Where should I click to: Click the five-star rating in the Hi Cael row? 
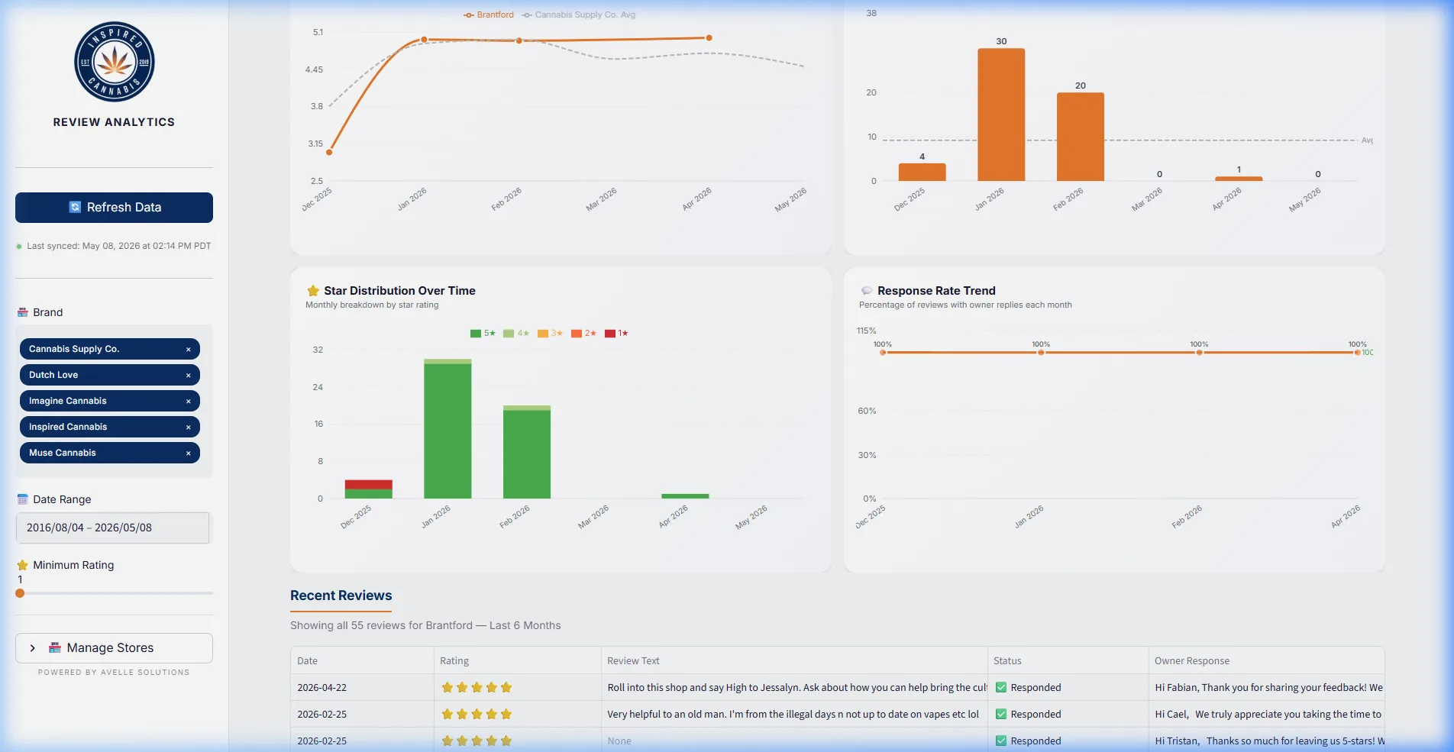coord(477,715)
